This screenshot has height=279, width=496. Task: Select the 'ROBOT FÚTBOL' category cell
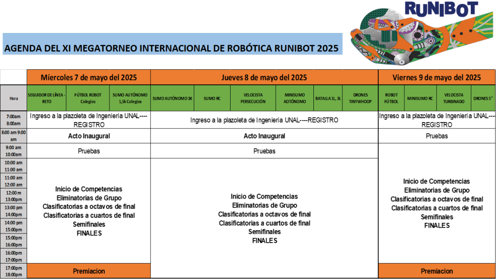[x=391, y=98]
